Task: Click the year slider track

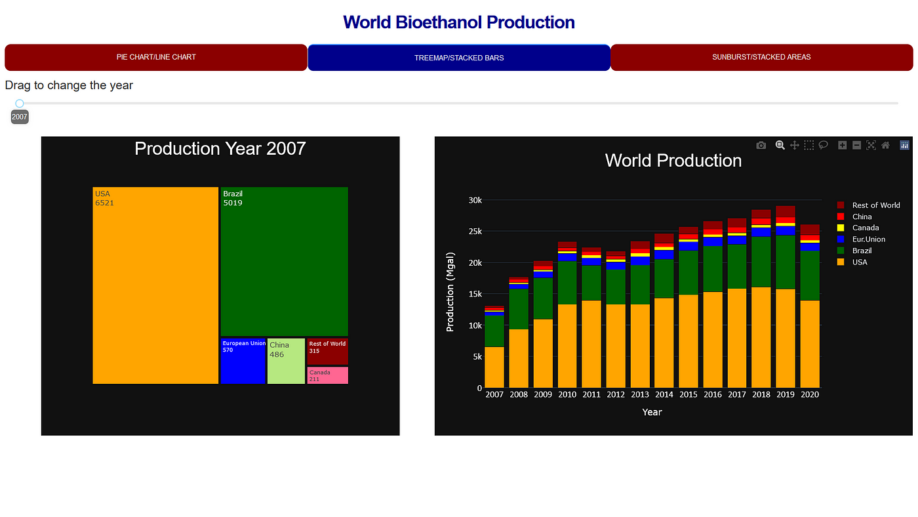Action: click(458, 103)
